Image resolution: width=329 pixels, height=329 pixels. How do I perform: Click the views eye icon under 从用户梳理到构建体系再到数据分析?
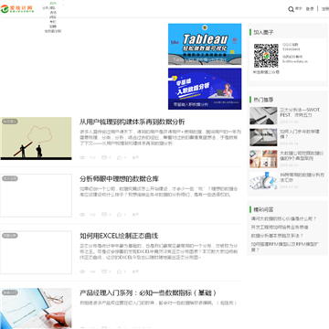(x=82, y=157)
